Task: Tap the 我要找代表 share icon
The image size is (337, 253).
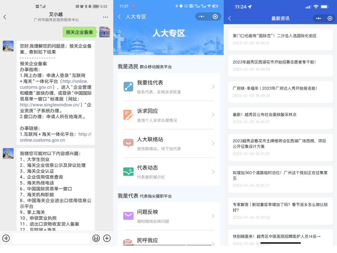Action: [x=128, y=87]
